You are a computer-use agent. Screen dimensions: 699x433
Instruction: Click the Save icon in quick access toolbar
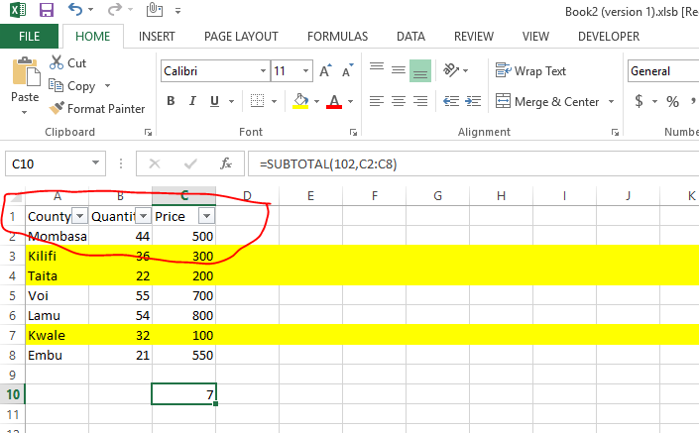pyautogui.click(x=47, y=11)
